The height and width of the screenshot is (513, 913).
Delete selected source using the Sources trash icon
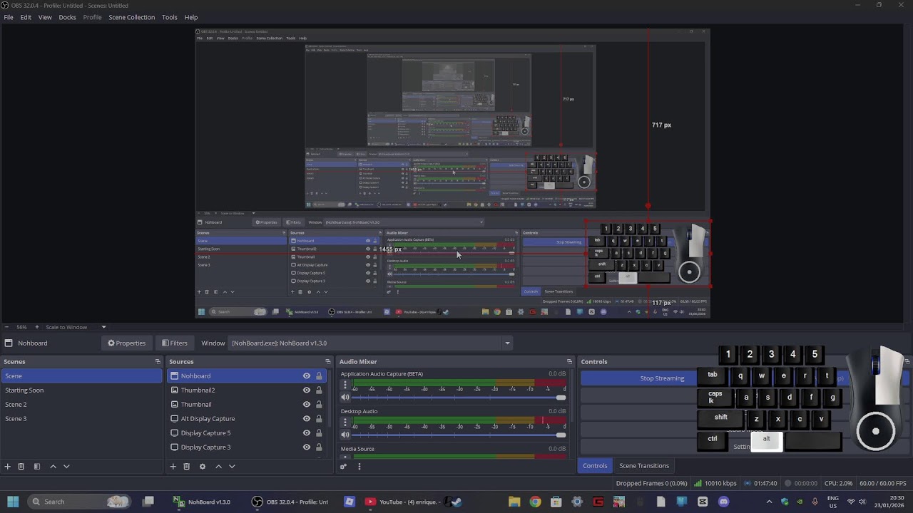pos(186,467)
